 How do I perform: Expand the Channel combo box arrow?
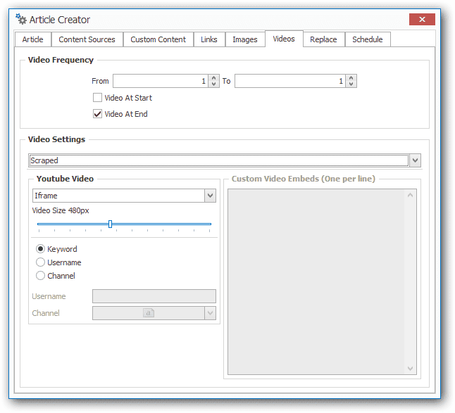211,313
